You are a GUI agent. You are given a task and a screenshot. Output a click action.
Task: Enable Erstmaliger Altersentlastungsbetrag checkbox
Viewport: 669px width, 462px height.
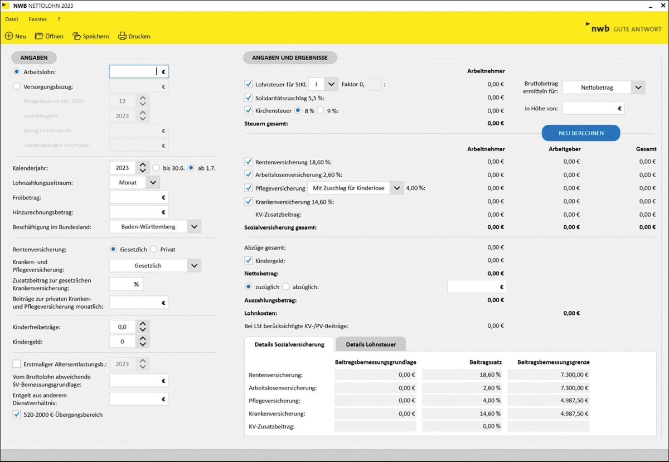(17, 364)
